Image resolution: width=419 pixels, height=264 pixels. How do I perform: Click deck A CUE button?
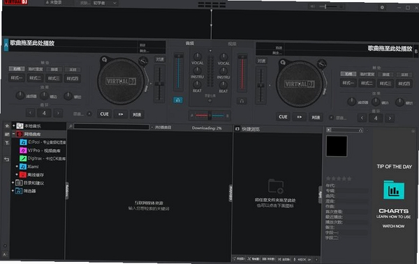104,114
